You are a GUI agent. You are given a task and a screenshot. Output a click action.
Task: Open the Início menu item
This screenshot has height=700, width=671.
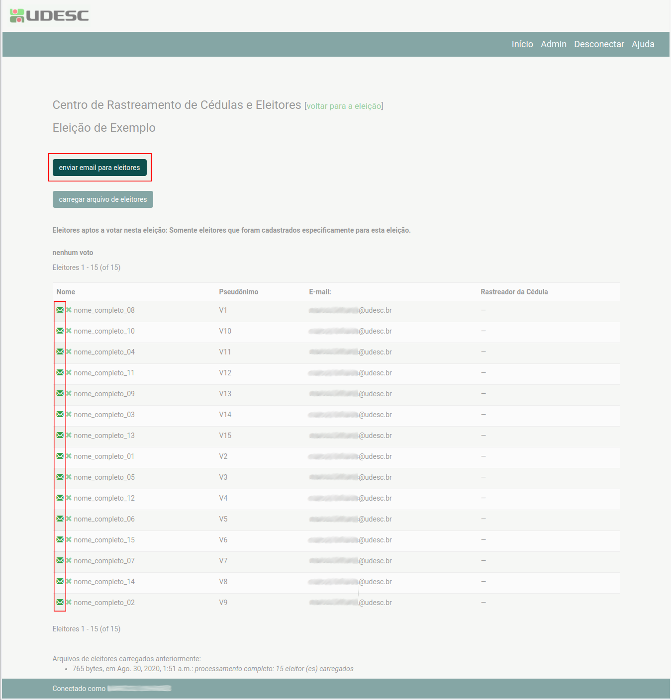522,44
